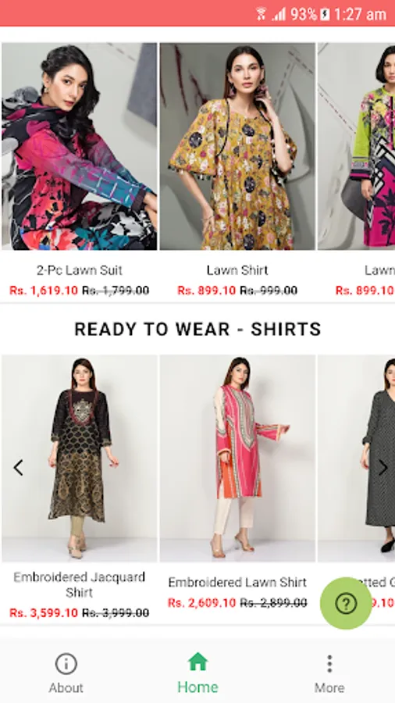View the black Embroidered Jacquard Shirt photo

pyautogui.click(x=80, y=459)
